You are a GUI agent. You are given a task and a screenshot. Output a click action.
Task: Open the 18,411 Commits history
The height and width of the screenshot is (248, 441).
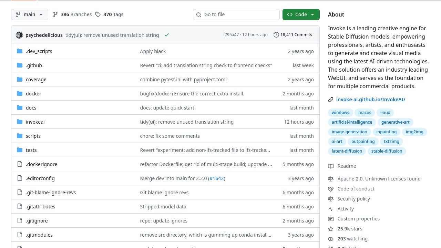[293, 35]
